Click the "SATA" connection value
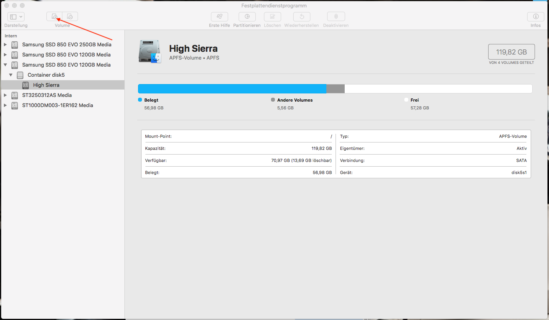This screenshot has width=549, height=320. pyautogui.click(x=521, y=160)
